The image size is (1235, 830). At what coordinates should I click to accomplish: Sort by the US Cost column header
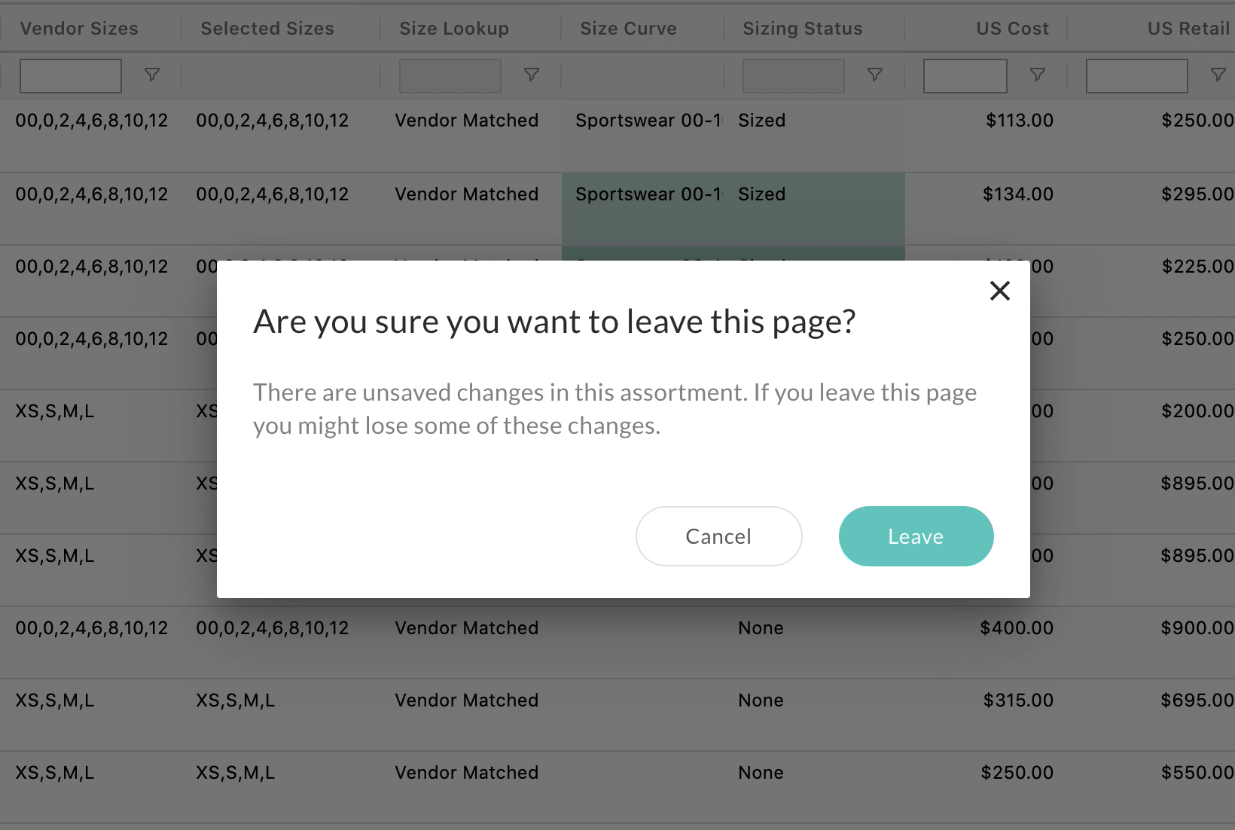click(x=1012, y=29)
